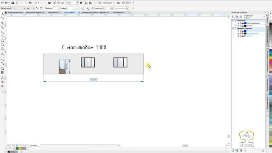
Task: Select the Interactive Fill tool
Action: (x=3, y=82)
